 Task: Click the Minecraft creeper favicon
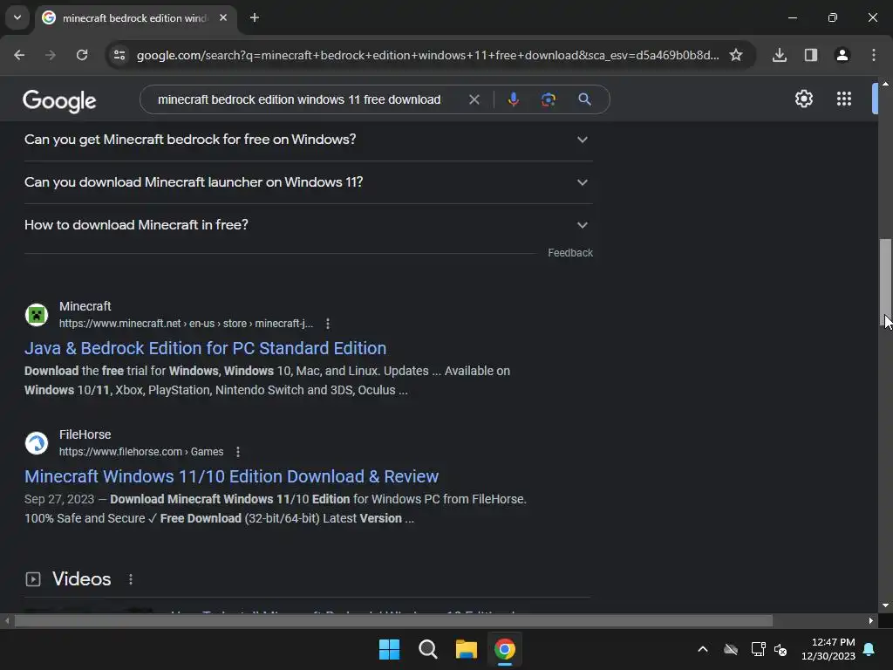tap(37, 314)
